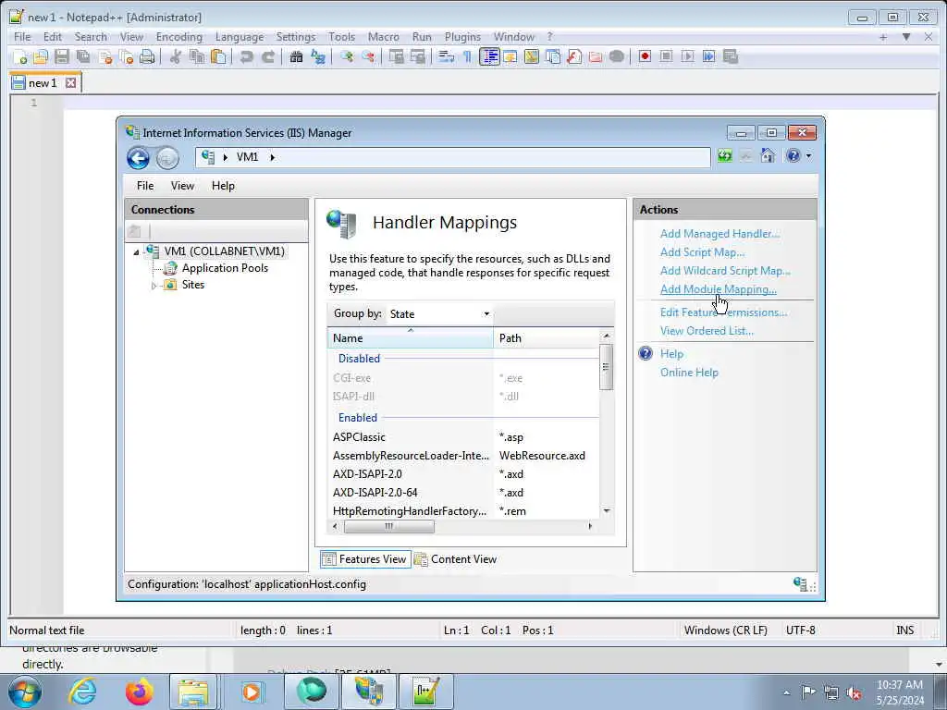Click the IIS Manager Home icon
This screenshot has width=947, height=710.
tap(768, 156)
